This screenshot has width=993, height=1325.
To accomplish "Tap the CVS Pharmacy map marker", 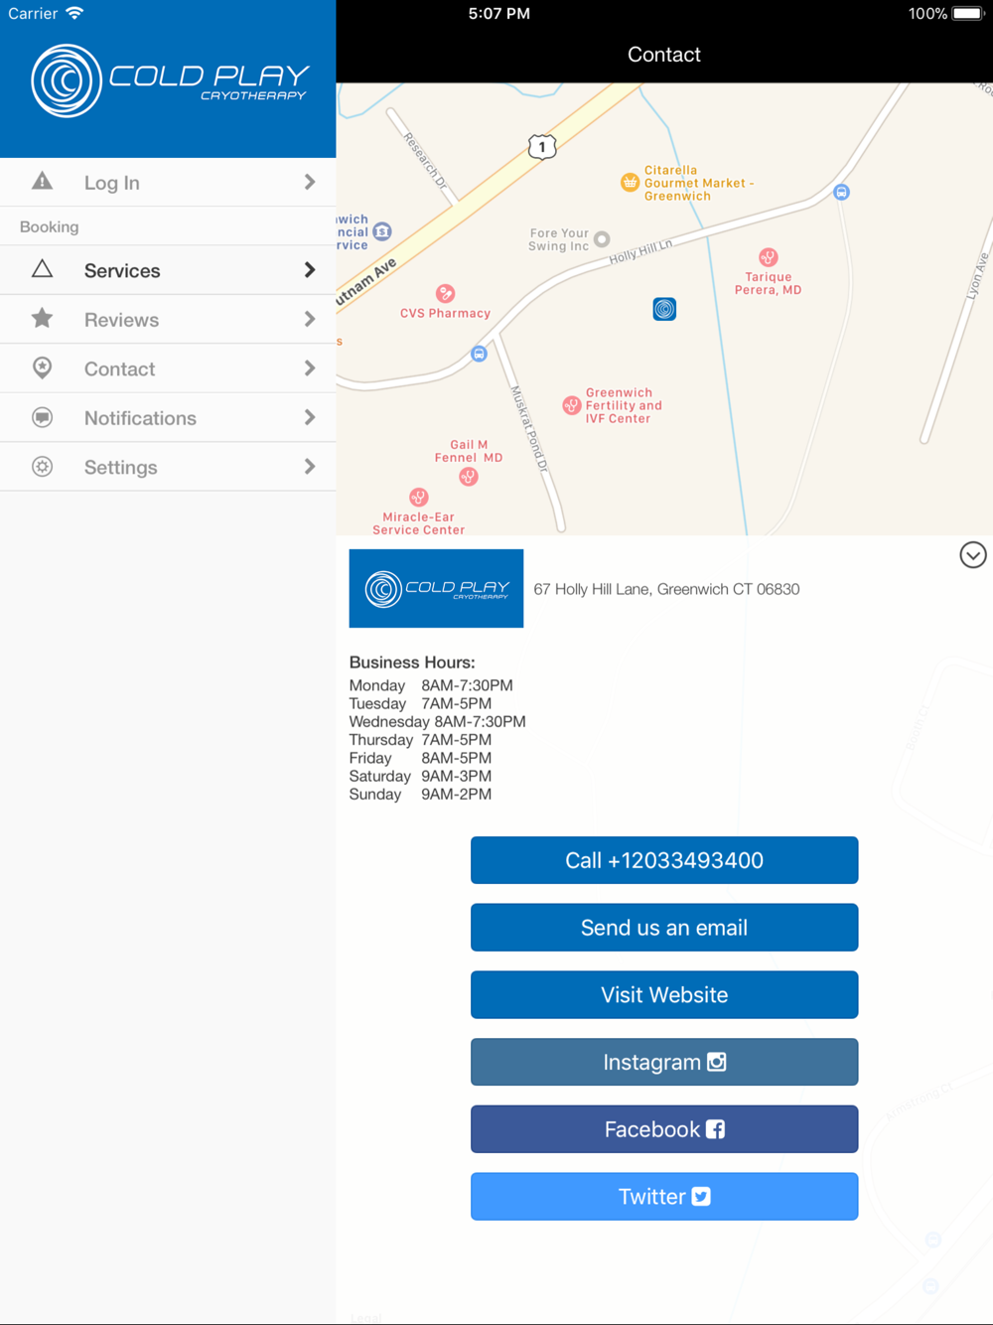I will [x=446, y=293].
